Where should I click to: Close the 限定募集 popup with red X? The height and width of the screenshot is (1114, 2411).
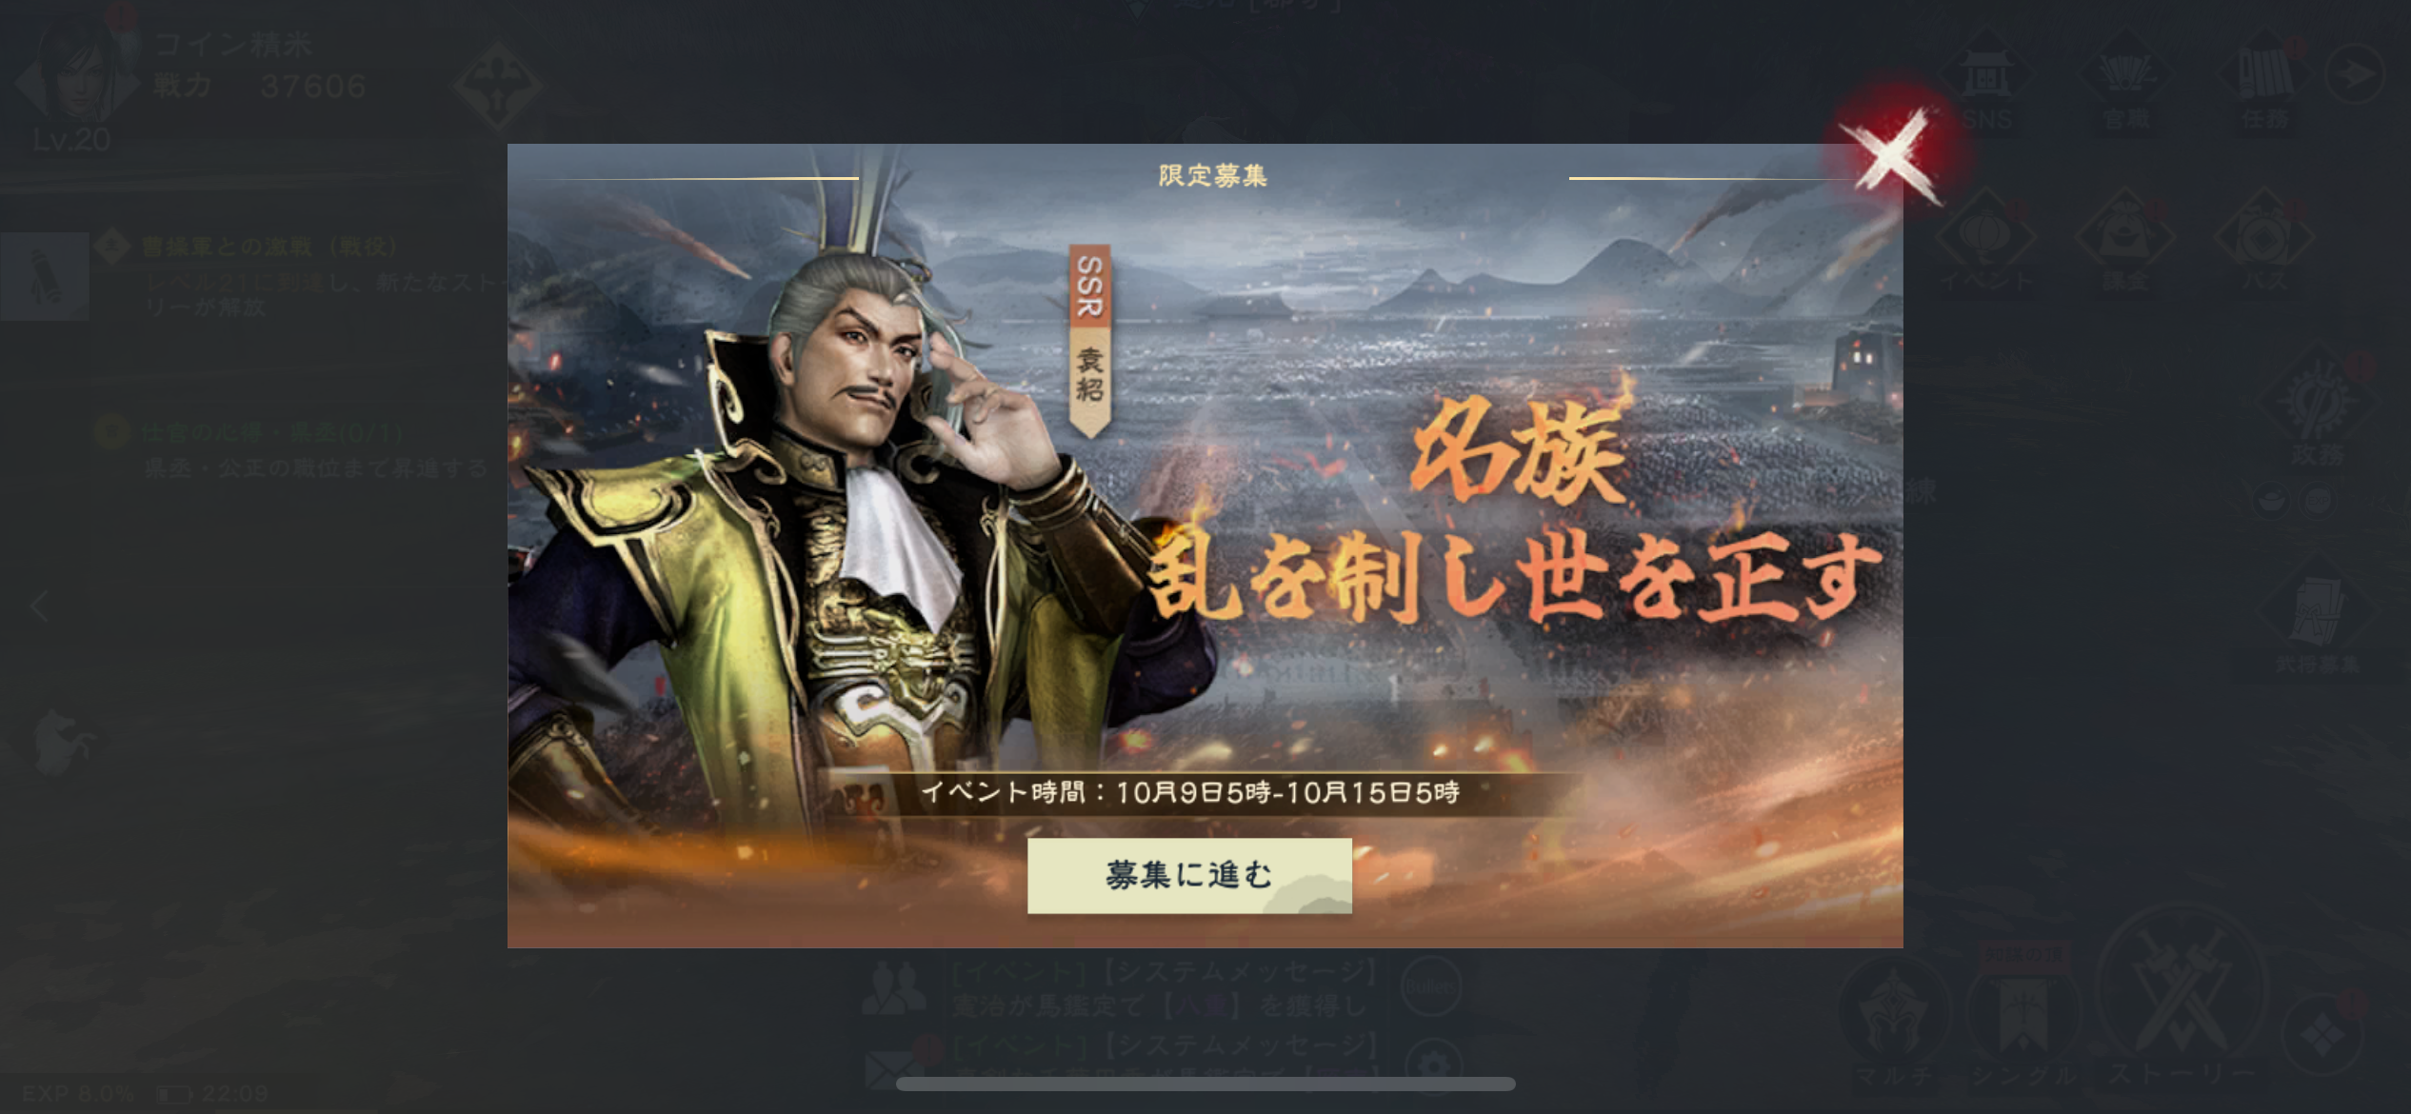(1891, 156)
